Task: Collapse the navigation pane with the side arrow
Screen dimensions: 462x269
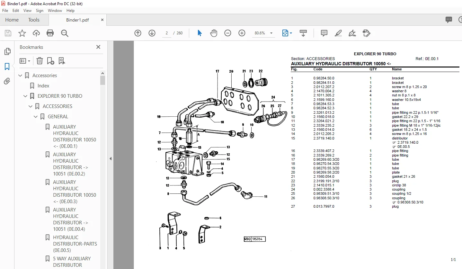Action: [111, 158]
